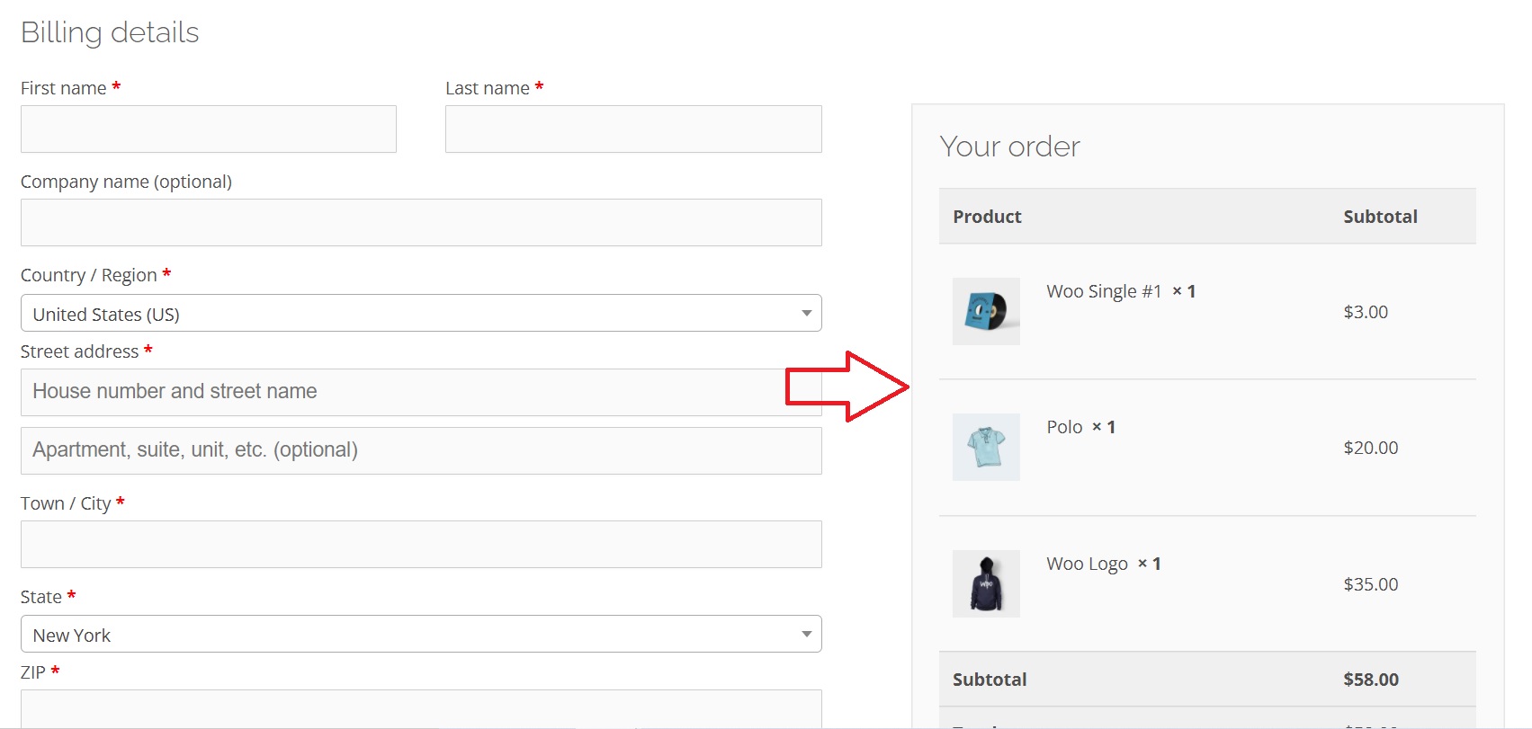
Task: Click the State dropdown arrow icon
Action: pyautogui.click(x=807, y=635)
